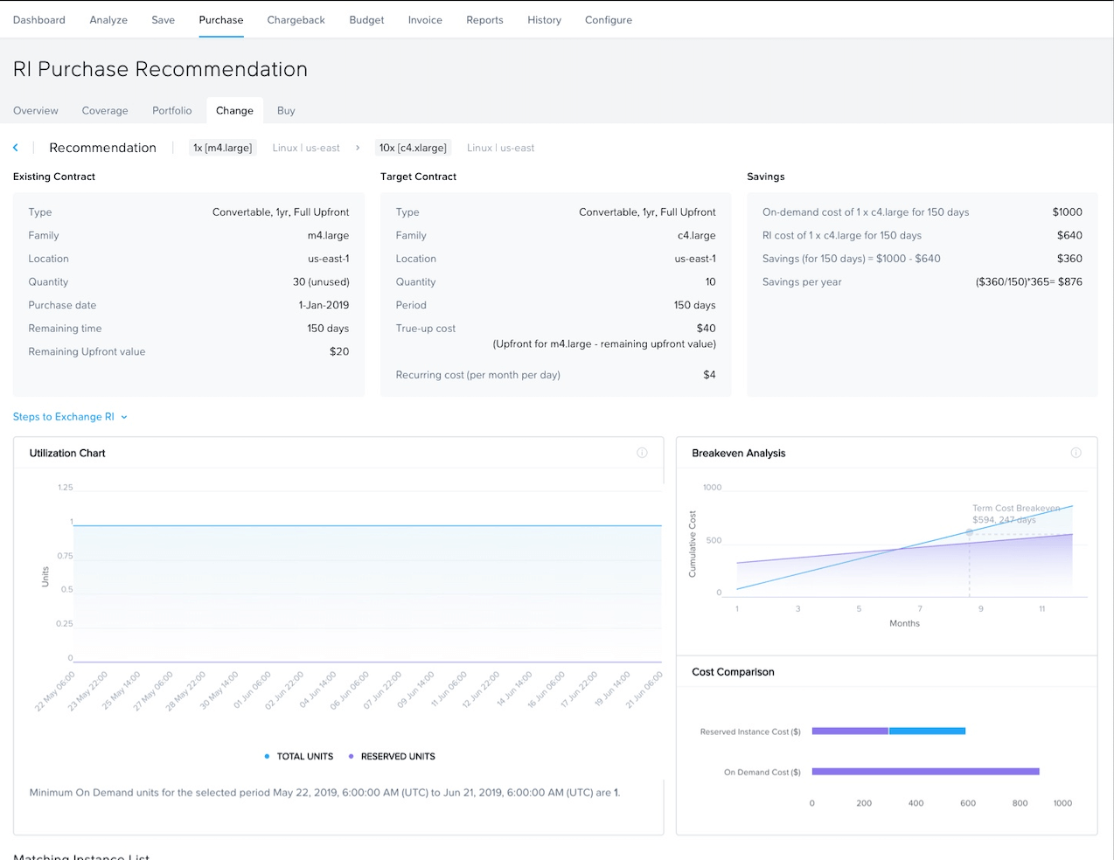
Task: Go to the Chargeback section
Action: (296, 20)
